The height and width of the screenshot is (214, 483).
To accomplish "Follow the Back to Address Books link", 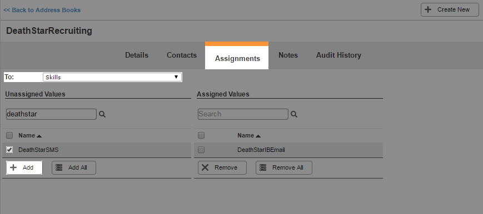I will pyautogui.click(x=42, y=10).
